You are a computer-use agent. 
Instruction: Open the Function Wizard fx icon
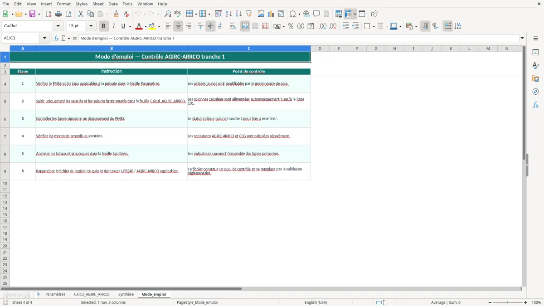pyautogui.click(x=57, y=38)
